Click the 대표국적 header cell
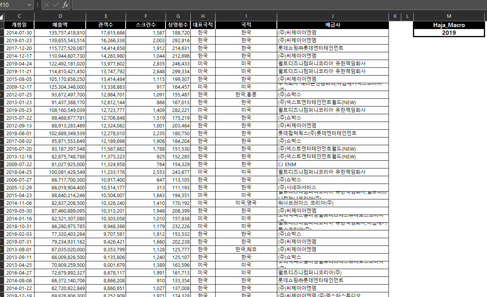 tap(203, 25)
